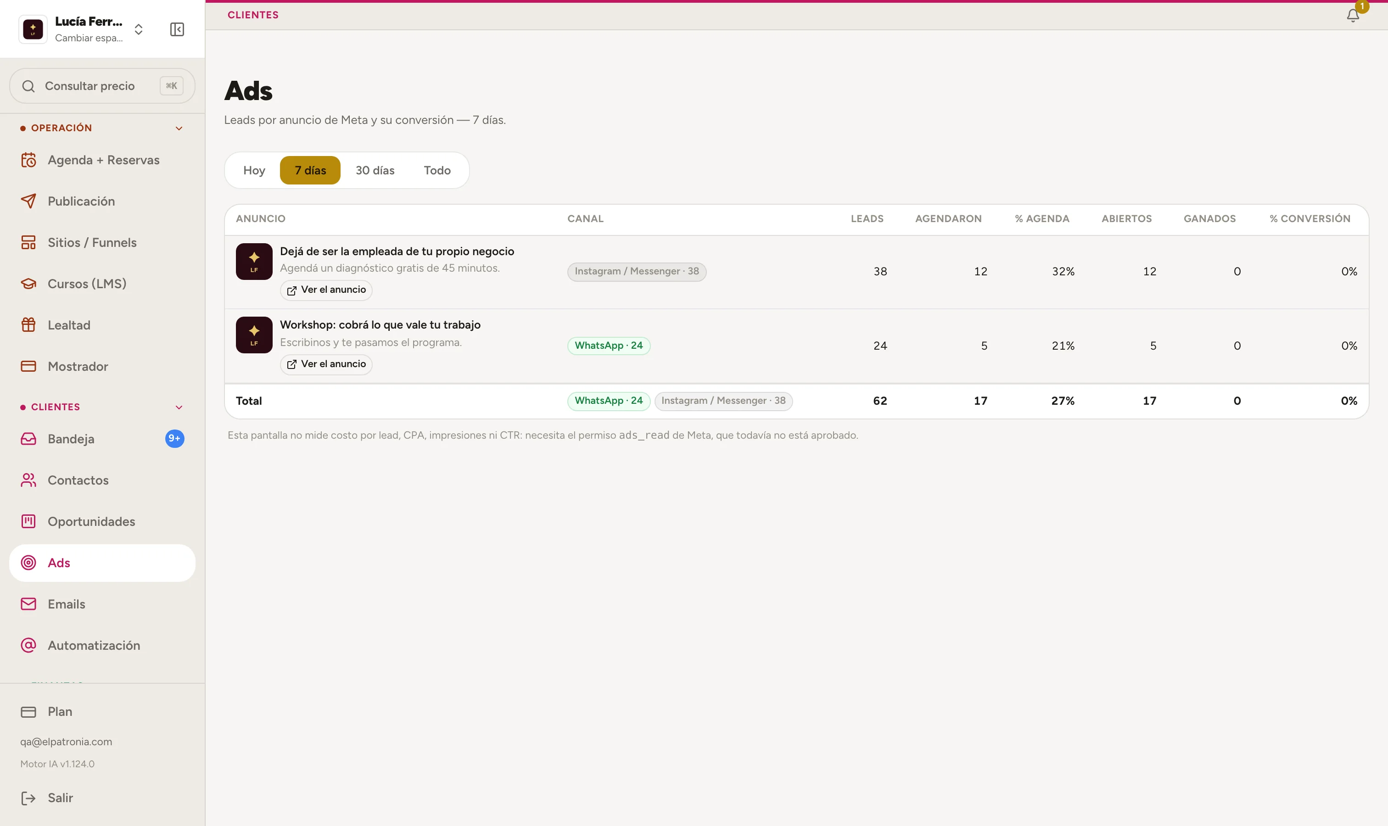Screen dimensions: 1388x826
Task: Click the AGENDARON column header
Action: point(948,219)
